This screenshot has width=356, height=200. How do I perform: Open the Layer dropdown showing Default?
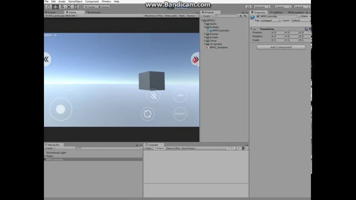click(x=301, y=21)
